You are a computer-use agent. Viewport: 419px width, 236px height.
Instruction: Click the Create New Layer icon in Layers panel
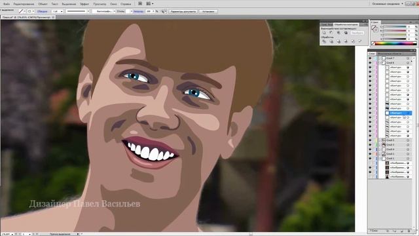point(401,231)
